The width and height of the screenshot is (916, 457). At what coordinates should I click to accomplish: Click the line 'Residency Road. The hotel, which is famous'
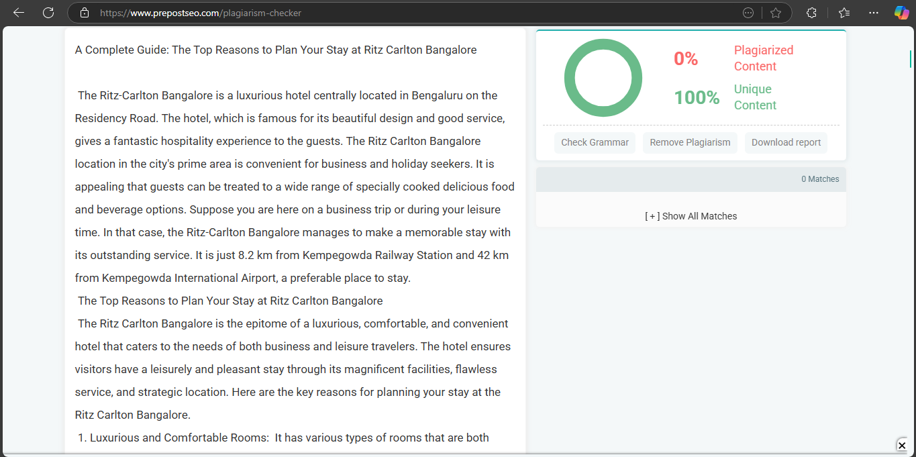coord(290,118)
